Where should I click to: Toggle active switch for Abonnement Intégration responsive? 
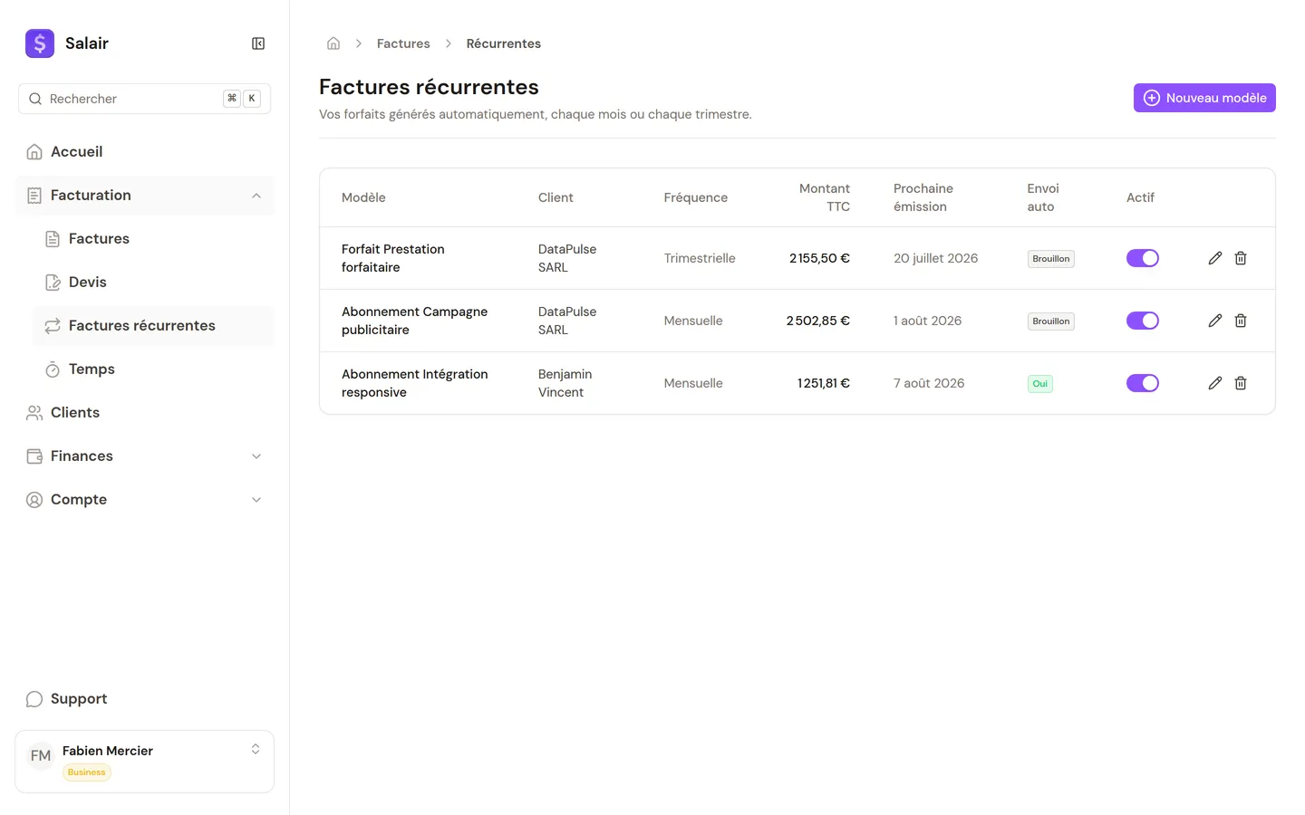pos(1143,383)
